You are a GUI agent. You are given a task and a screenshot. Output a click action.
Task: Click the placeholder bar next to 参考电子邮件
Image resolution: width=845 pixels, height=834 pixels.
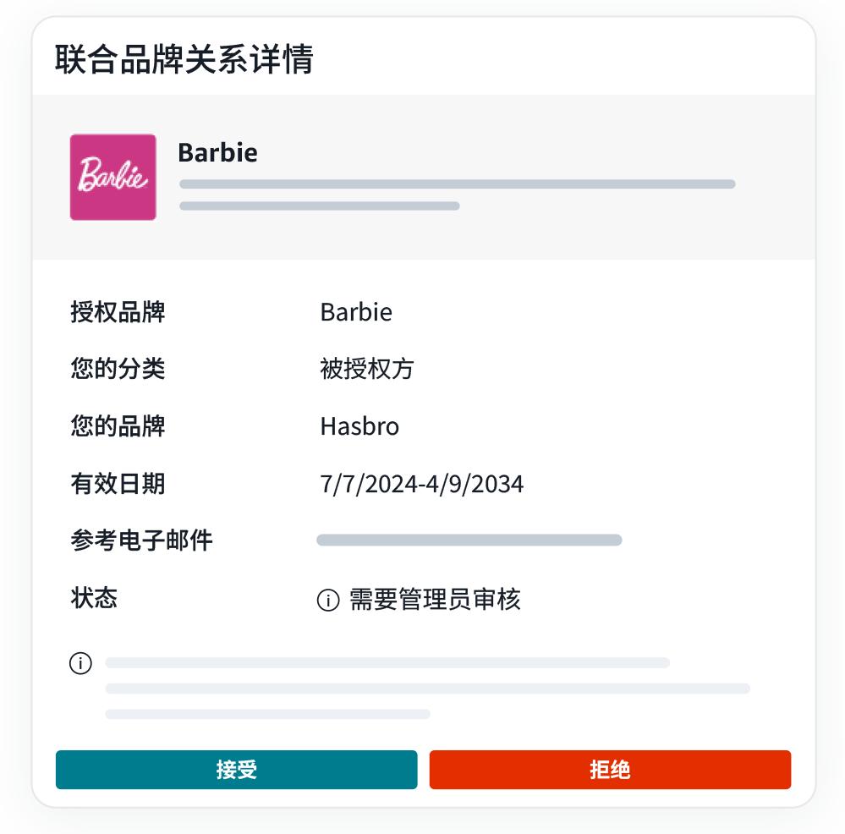point(469,540)
